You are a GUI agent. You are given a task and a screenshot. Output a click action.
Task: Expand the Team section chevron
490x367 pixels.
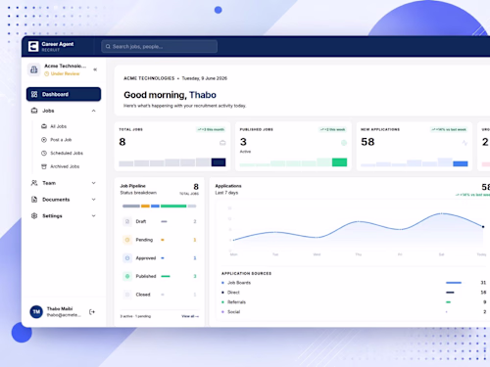pyautogui.click(x=94, y=183)
